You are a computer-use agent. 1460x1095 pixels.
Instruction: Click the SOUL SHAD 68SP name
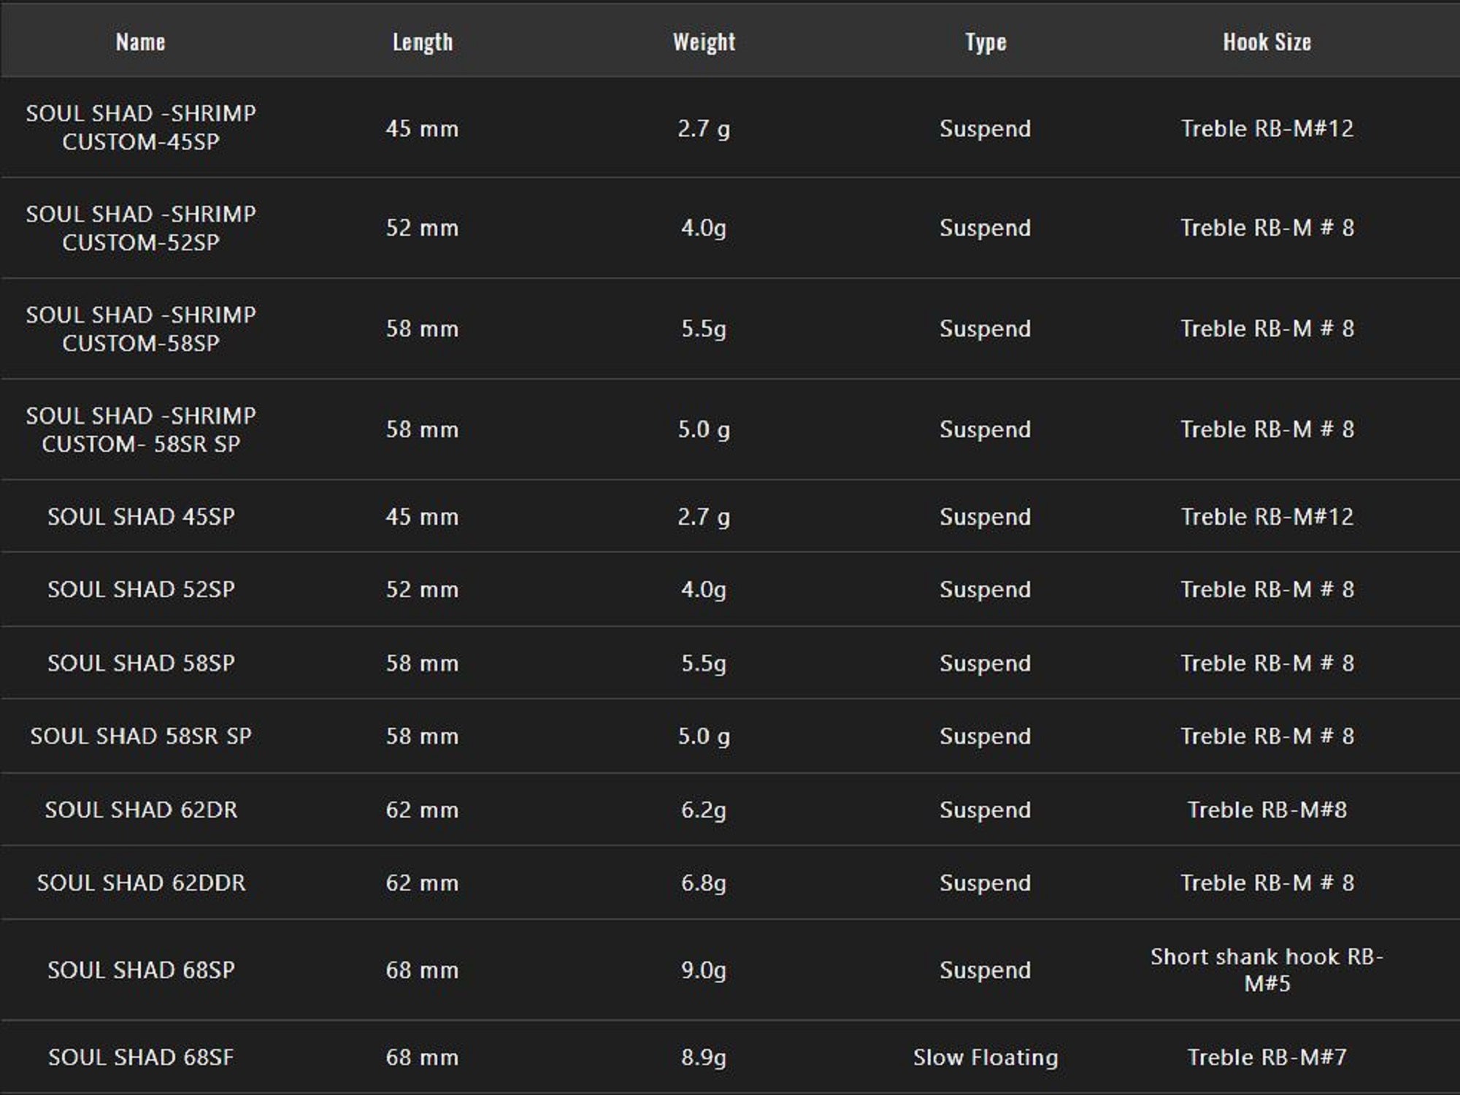click(x=141, y=970)
